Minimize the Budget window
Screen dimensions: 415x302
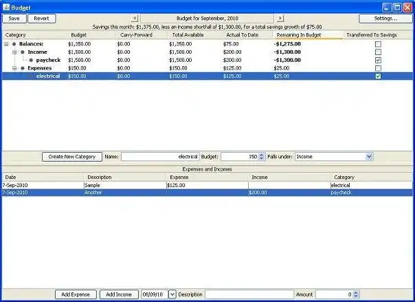click(x=387, y=8)
